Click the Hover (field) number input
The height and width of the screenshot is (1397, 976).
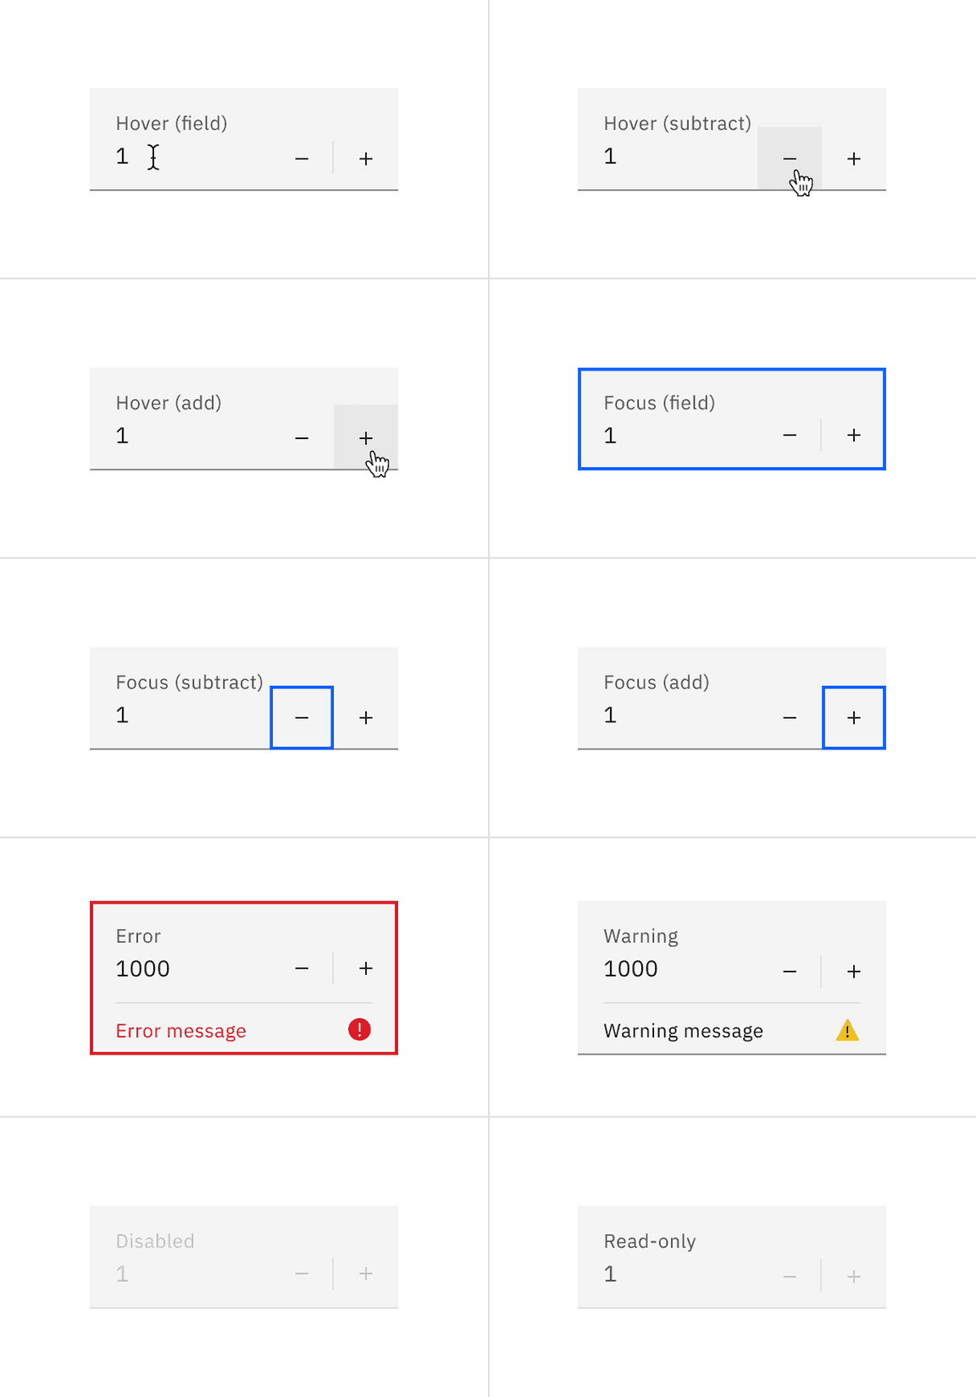152,156
